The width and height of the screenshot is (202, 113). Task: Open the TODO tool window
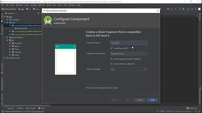[x=42, y=108]
